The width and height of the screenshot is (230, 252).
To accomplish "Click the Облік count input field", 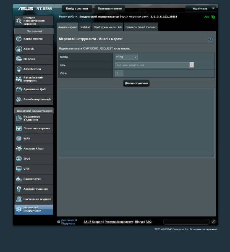I will point(119,73).
